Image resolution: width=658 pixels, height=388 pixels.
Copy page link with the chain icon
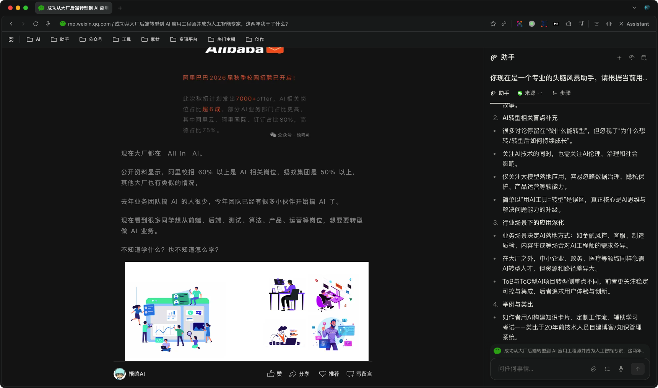(x=504, y=24)
